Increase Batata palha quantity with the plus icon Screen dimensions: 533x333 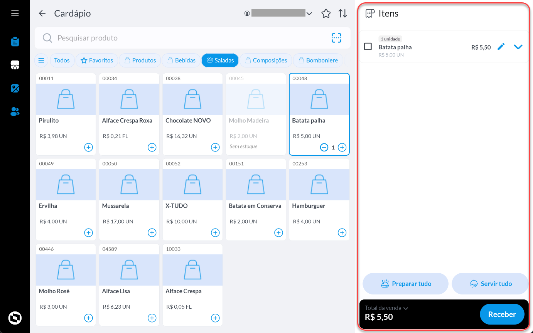point(342,147)
